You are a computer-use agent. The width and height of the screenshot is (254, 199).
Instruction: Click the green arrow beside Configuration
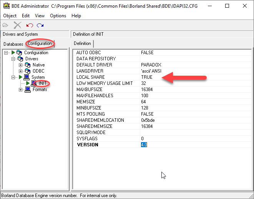click(x=13, y=53)
